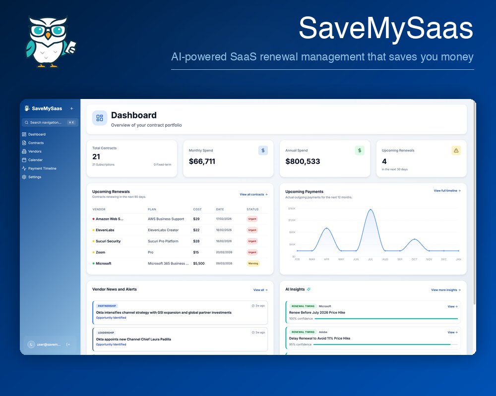The width and height of the screenshot is (496, 396).
Task: Click the 100% confidence progress bar
Action: pos(386,319)
